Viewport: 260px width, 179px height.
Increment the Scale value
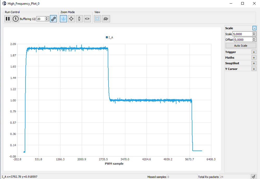tap(254, 33)
